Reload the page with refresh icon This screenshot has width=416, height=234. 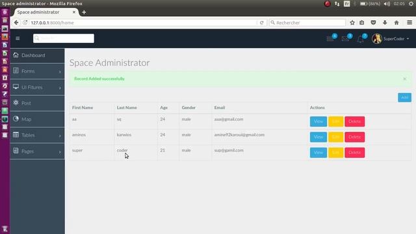pos(261,23)
